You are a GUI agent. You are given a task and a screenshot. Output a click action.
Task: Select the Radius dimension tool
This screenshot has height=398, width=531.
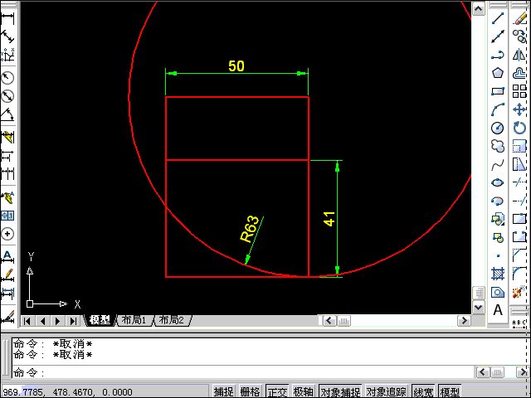(7, 78)
